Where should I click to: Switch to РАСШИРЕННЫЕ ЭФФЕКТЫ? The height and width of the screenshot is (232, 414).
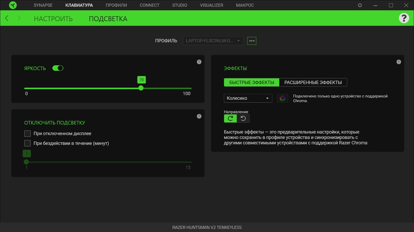(x=313, y=82)
